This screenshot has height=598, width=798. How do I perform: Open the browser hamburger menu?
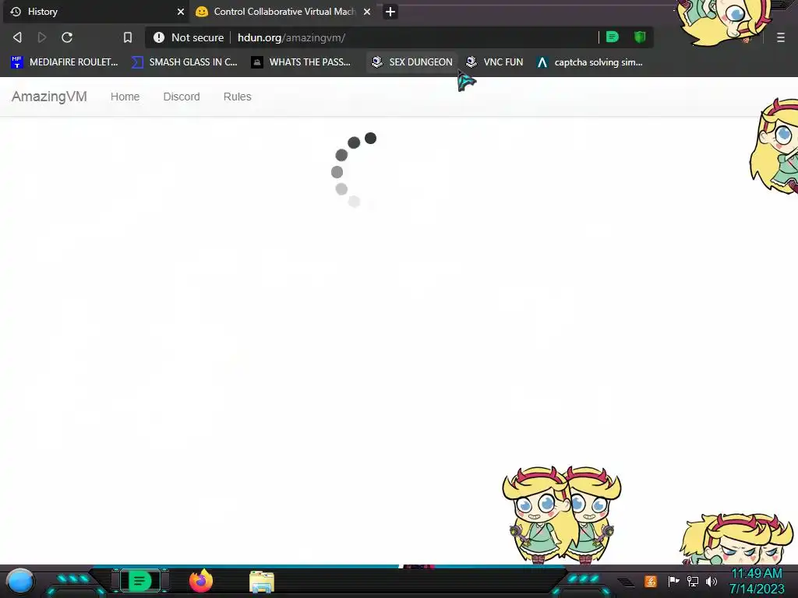780,37
